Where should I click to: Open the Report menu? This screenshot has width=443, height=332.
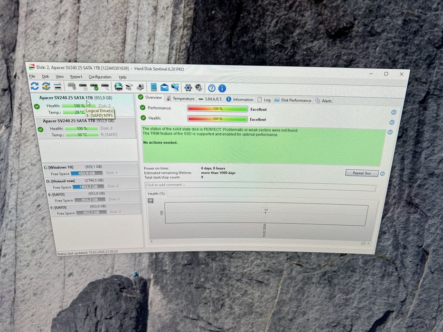tap(76, 77)
